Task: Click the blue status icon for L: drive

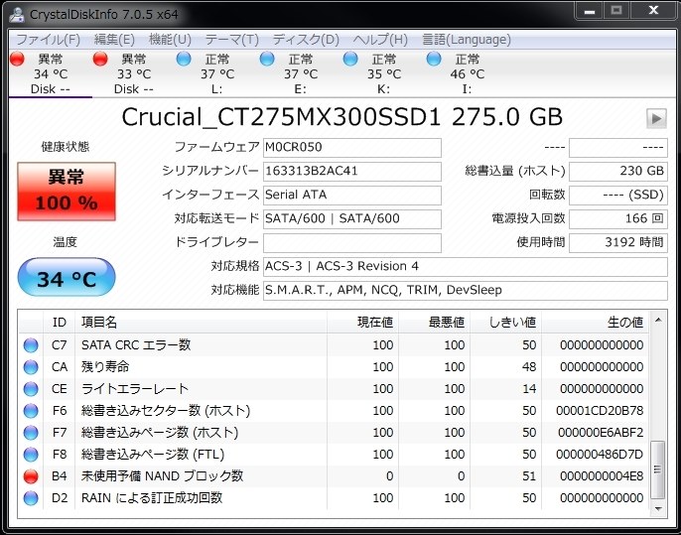Action: [x=184, y=59]
